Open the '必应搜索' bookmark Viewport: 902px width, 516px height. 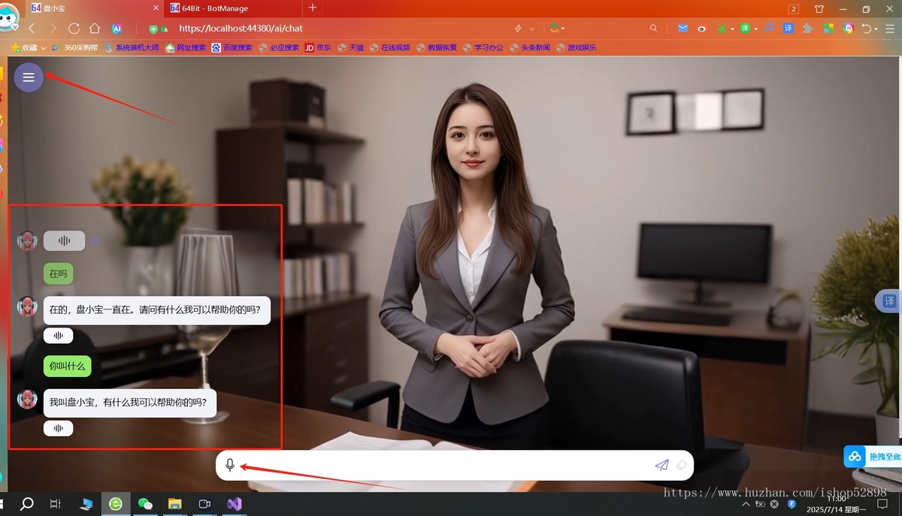[x=278, y=47]
